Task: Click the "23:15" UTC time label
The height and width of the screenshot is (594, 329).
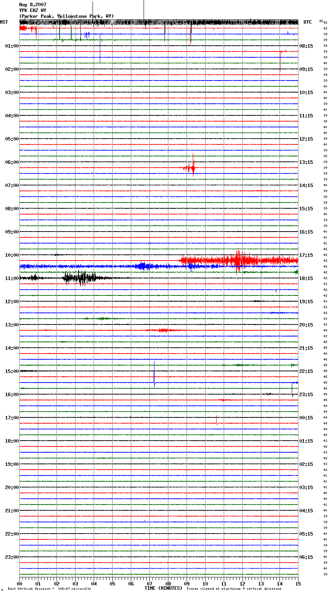Action: click(x=306, y=395)
